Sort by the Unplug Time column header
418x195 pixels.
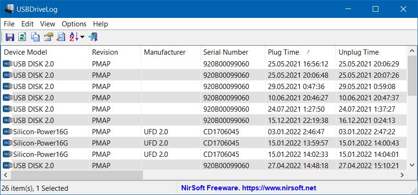coord(371,52)
